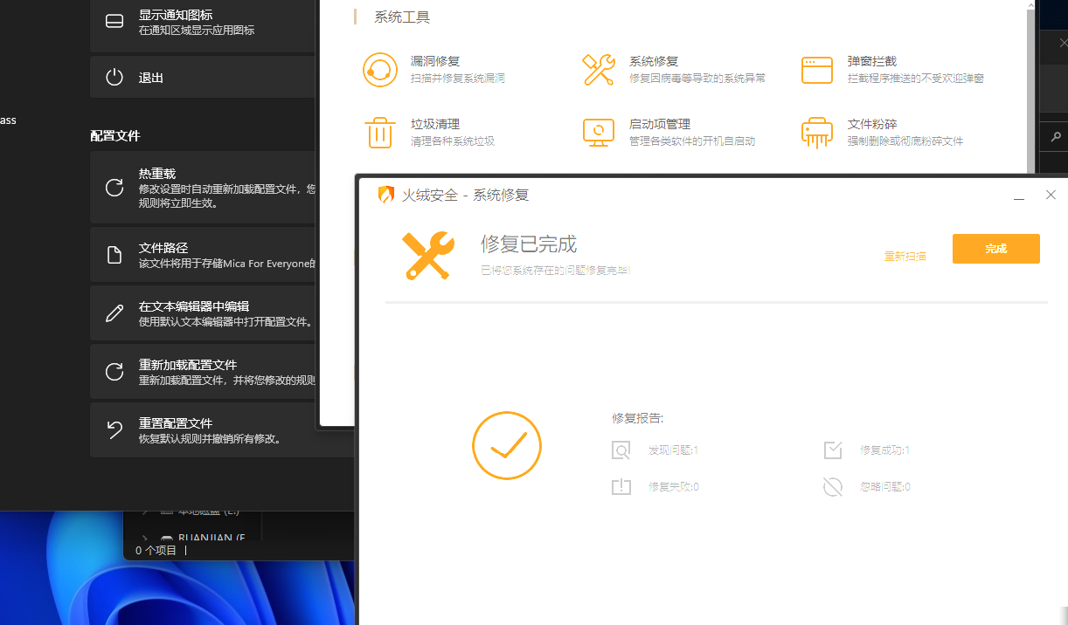The width and height of the screenshot is (1068, 625).
Task: Click the 发现问题:1 result text
Action: click(673, 450)
